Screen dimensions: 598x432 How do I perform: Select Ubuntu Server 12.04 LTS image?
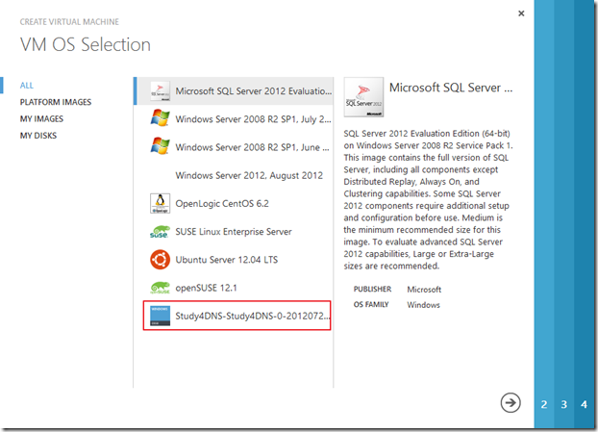point(234,260)
